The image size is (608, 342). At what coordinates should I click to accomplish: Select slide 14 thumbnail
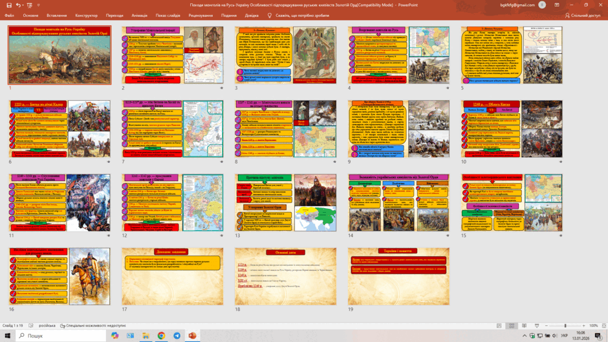(398, 202)
